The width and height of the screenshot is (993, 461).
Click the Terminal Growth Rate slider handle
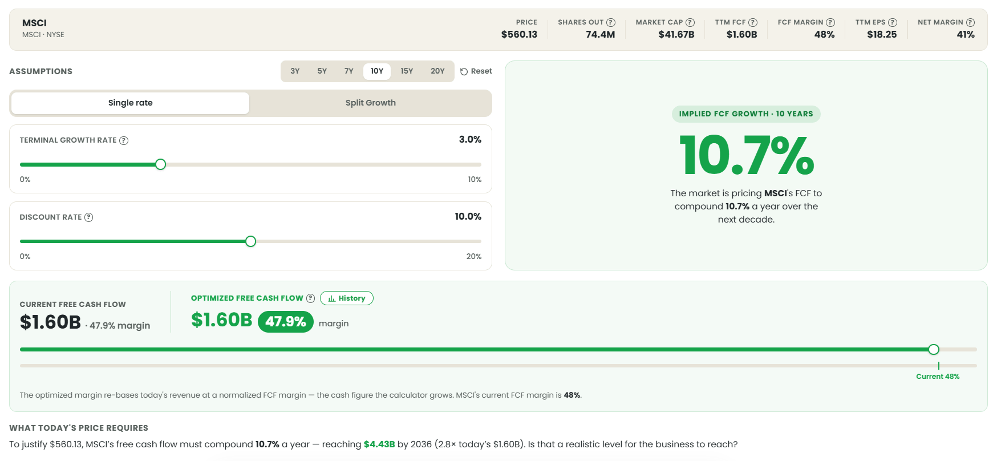click(161, 165)
